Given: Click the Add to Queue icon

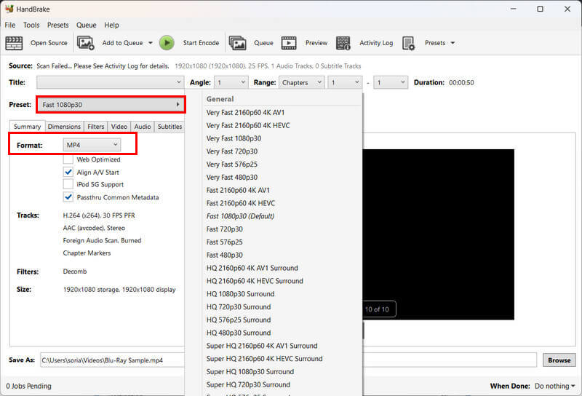Looking at the screenshot, I should (86, 43).
